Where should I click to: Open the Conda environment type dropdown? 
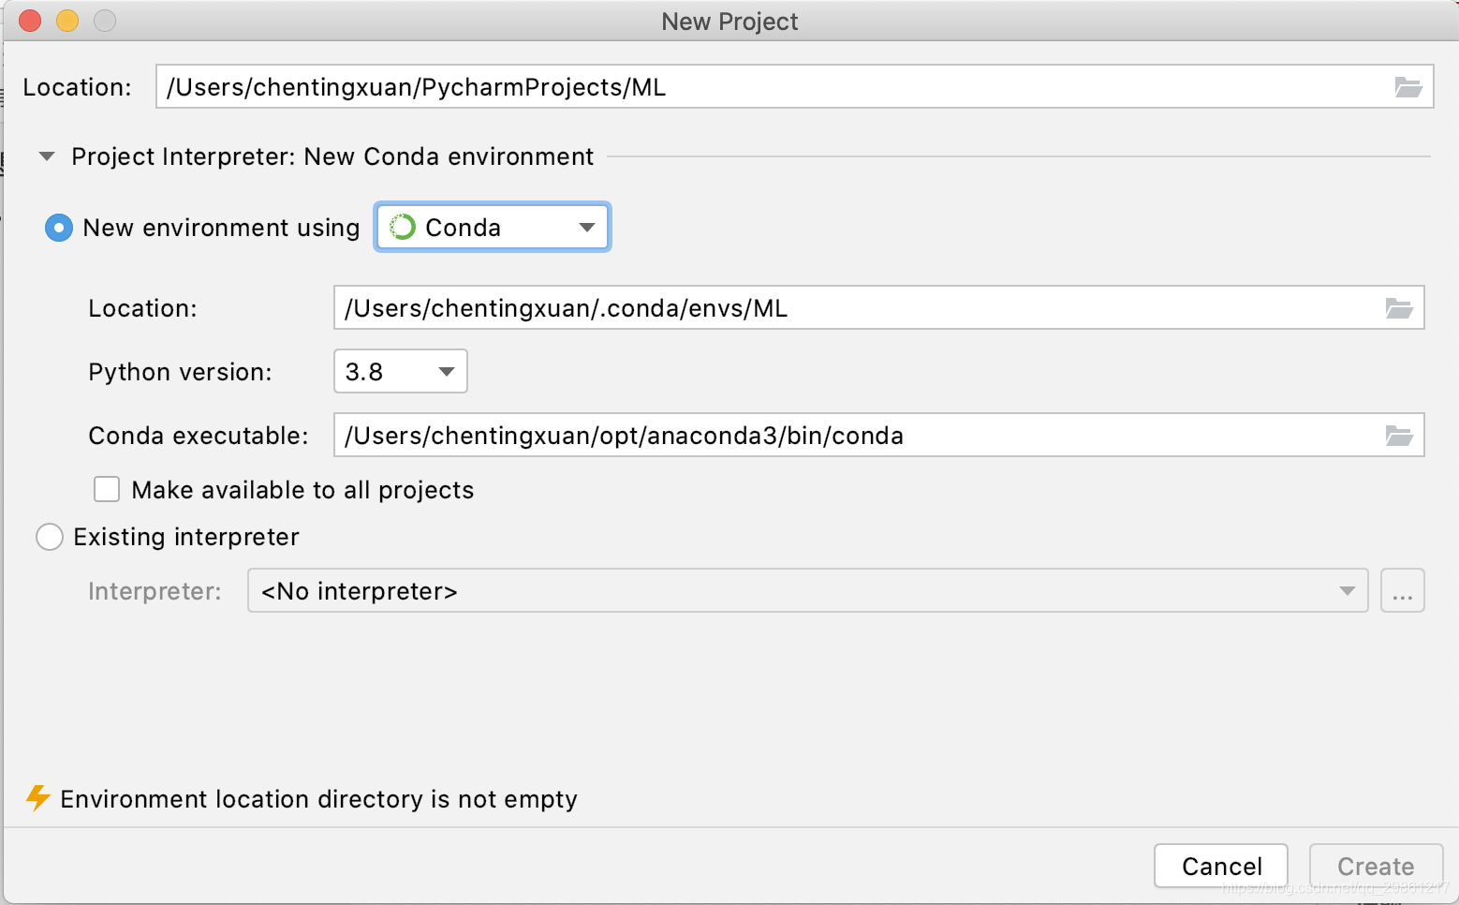pyautogui.click(x=493, y=228)
